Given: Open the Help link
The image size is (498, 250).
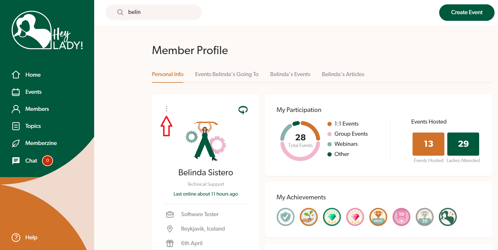Looking at the screenshot, I should 31,237.
